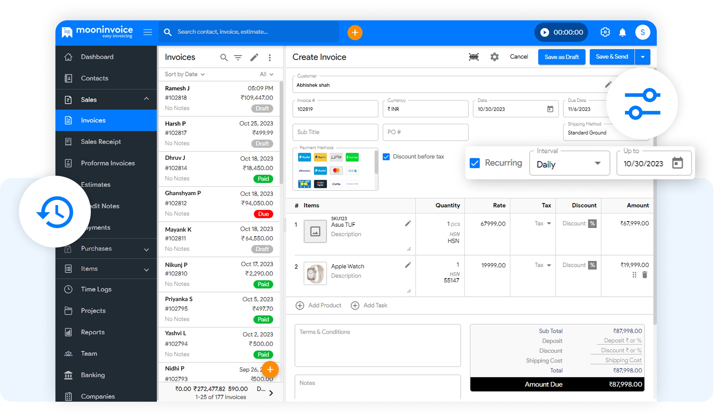The width and height of the screenshot is (714, 417).
Task: Open Sales Receipt in sidebar
Action: (101, 142)
